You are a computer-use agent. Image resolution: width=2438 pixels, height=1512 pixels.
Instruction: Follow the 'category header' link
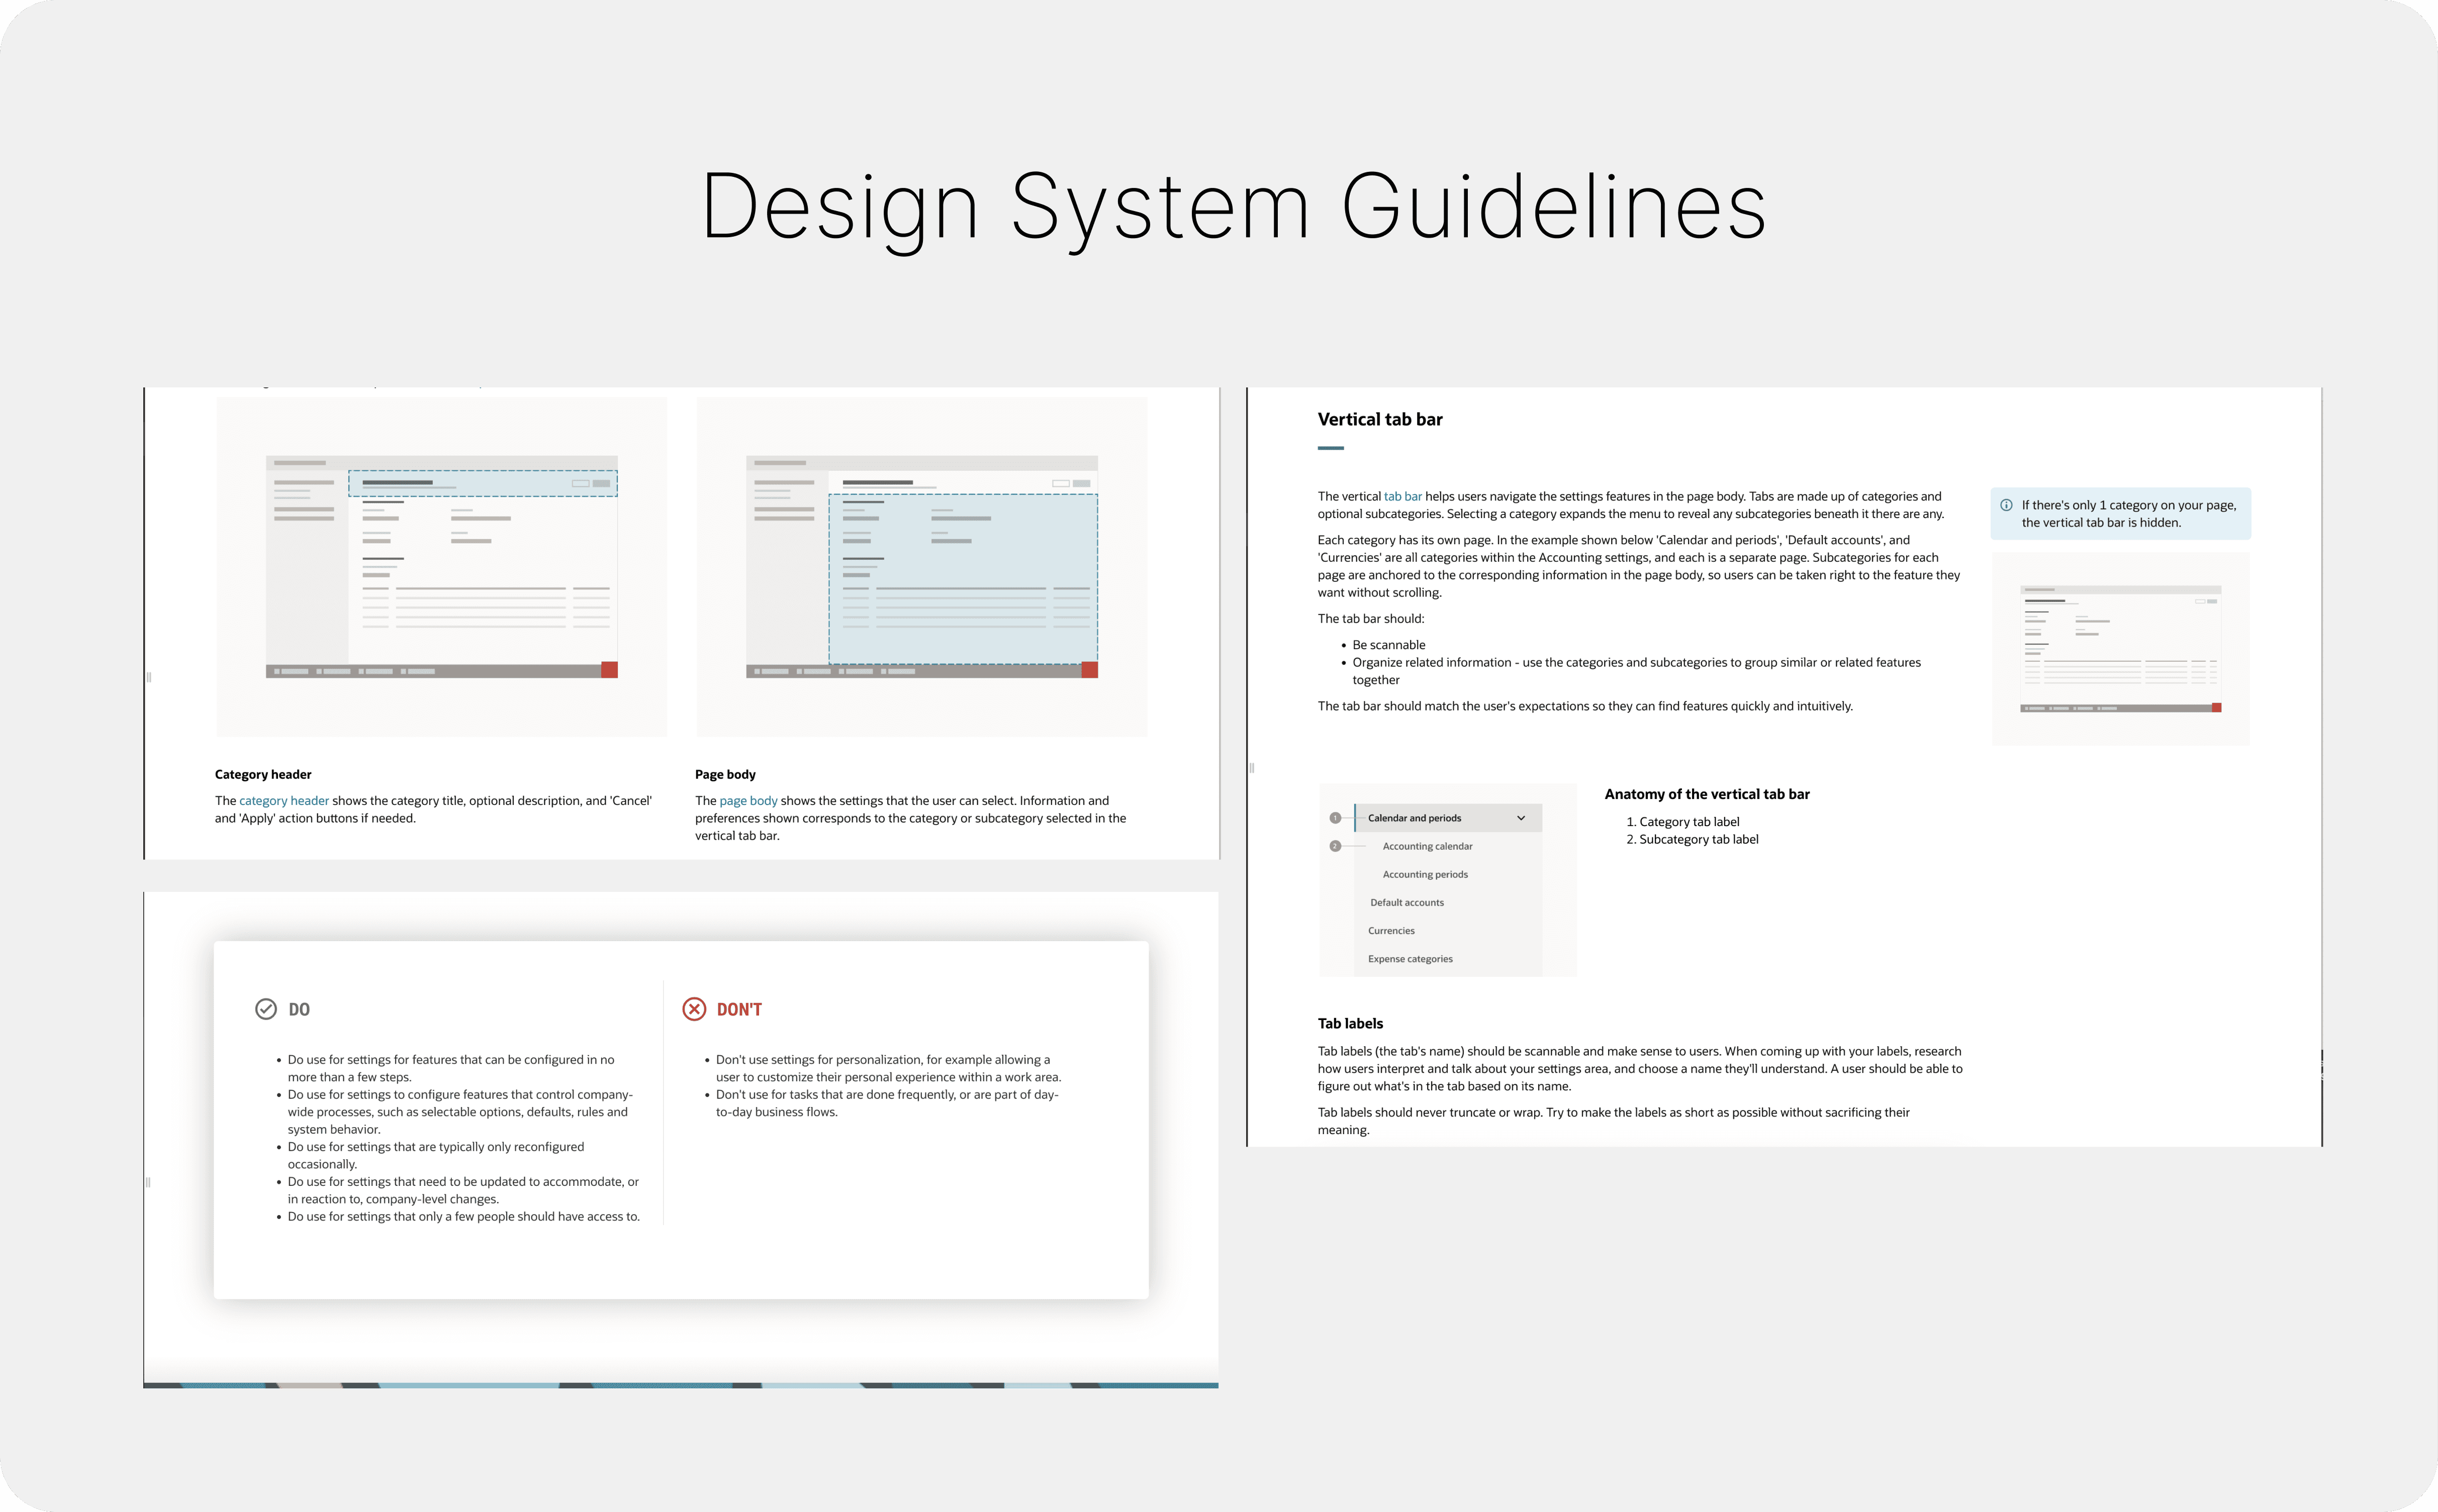point(283,801)
